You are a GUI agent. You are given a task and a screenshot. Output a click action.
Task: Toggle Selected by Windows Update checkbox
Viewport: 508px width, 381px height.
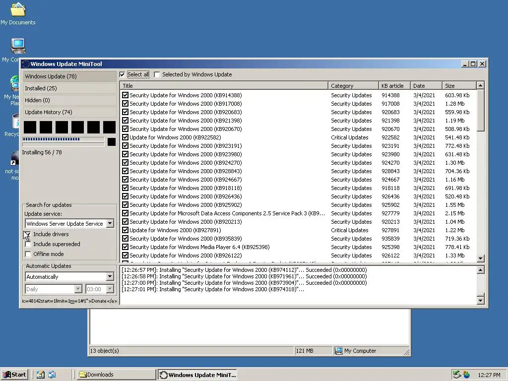coord(157,74)
